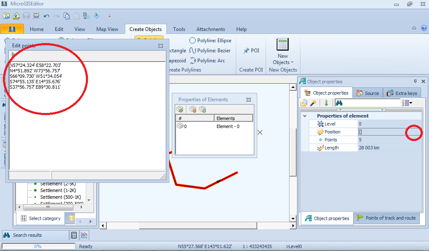This screenshot has height=251, width=429.
Task: Open the Map View ribbon tab
Action: point(107,29)
